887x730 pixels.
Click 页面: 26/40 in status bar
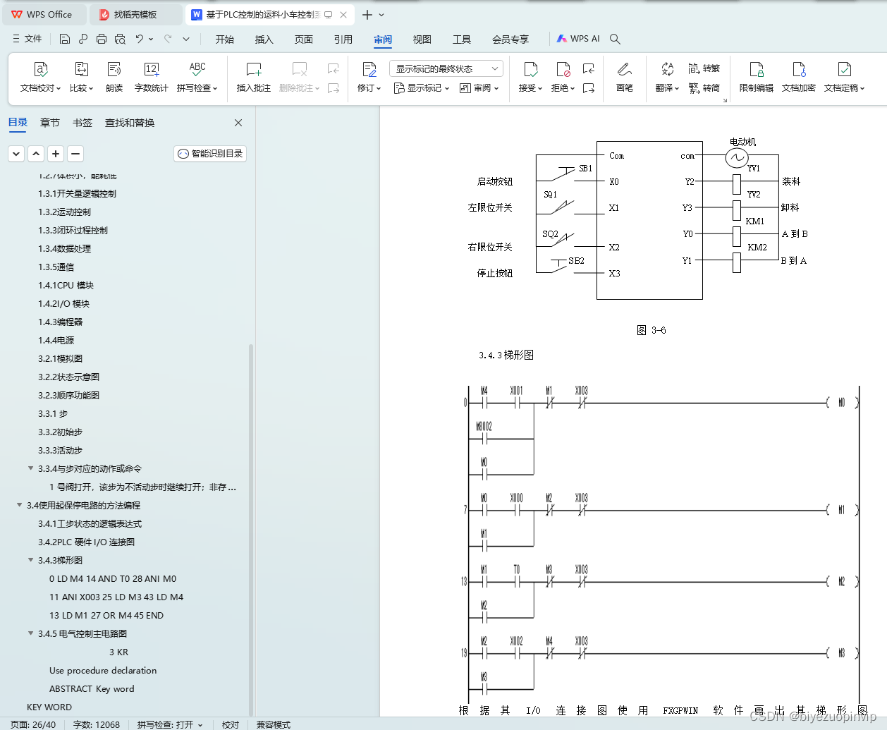(x=33, y=724)
